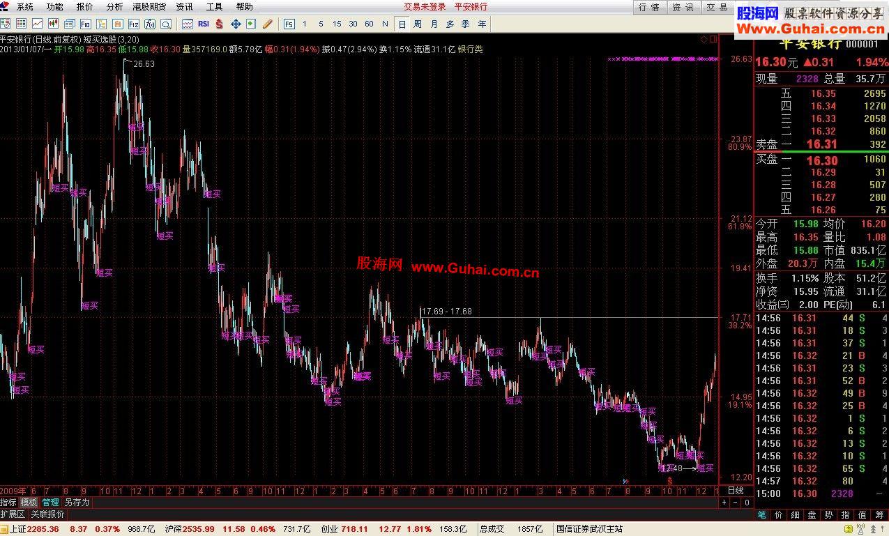Open the 报价 menu

pos(84,6)
